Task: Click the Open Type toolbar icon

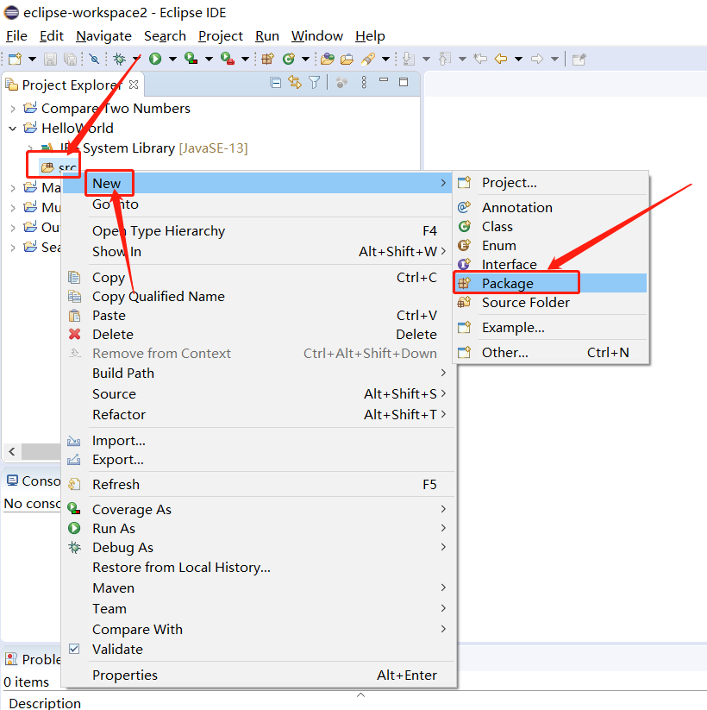Action: pyautogui.click(x=328, y=59)
